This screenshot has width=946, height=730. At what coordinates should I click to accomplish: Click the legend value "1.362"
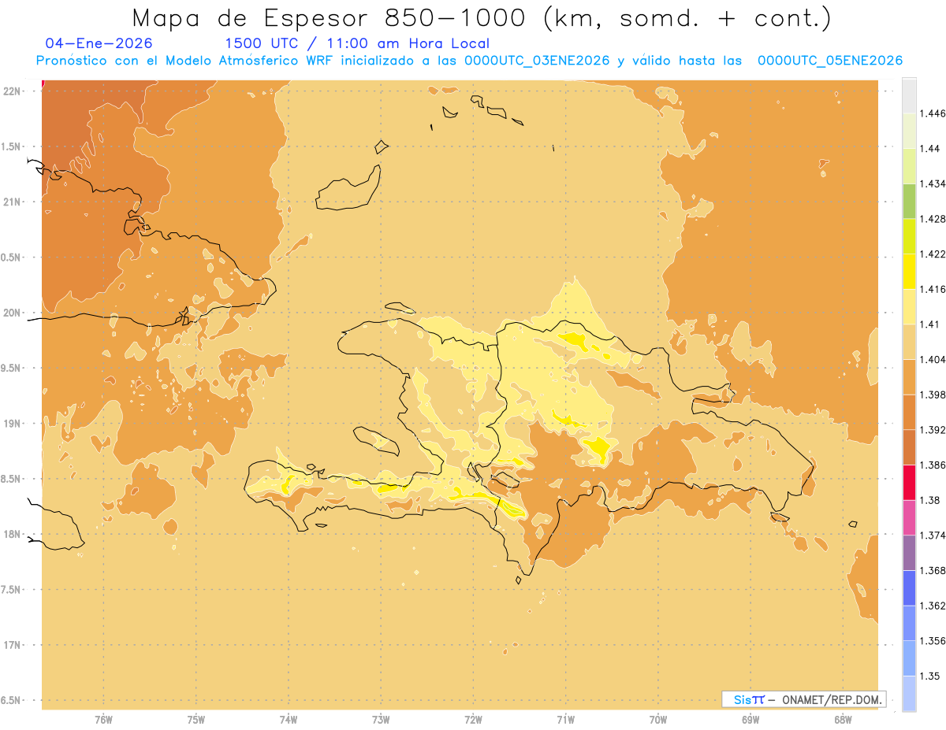tap(934, 606)
